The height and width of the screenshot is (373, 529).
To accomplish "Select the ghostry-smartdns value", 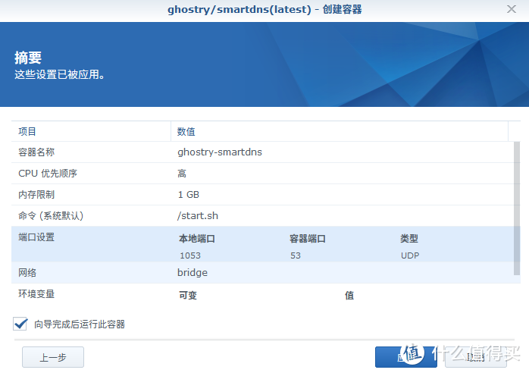I will [220, 152].
